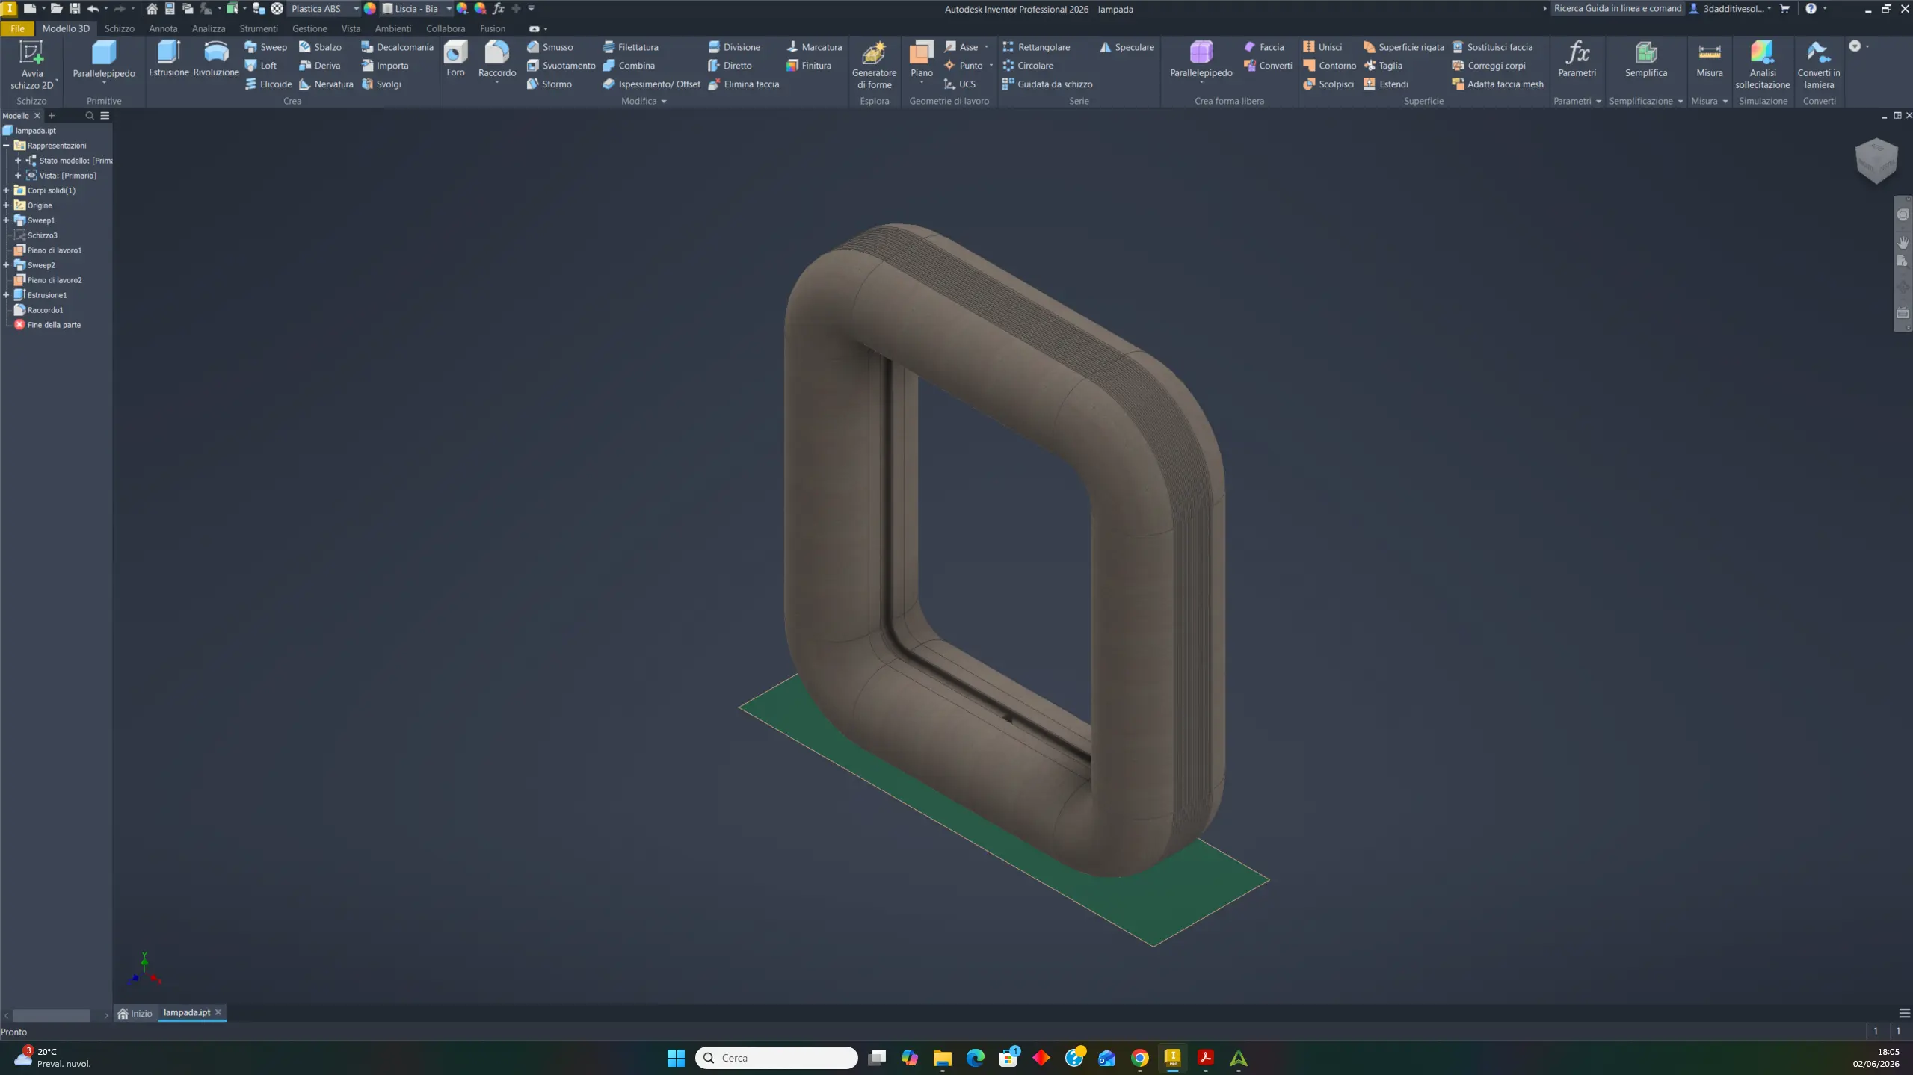Screen dimensions: 1913x1075
Task: Select the Speculare mirror tool
Action: pyautogui.click(x=1127, y=47)
